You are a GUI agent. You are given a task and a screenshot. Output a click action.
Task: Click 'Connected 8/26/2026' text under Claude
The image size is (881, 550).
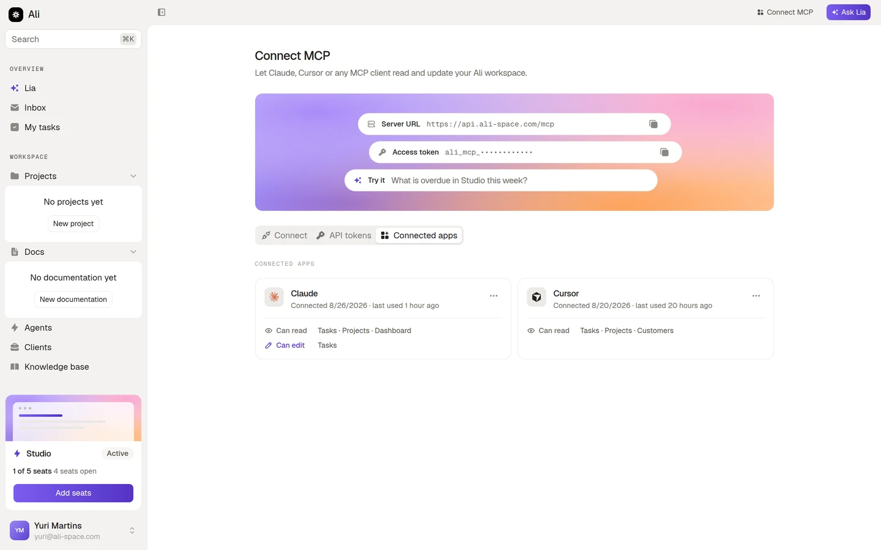coord(329,306)
